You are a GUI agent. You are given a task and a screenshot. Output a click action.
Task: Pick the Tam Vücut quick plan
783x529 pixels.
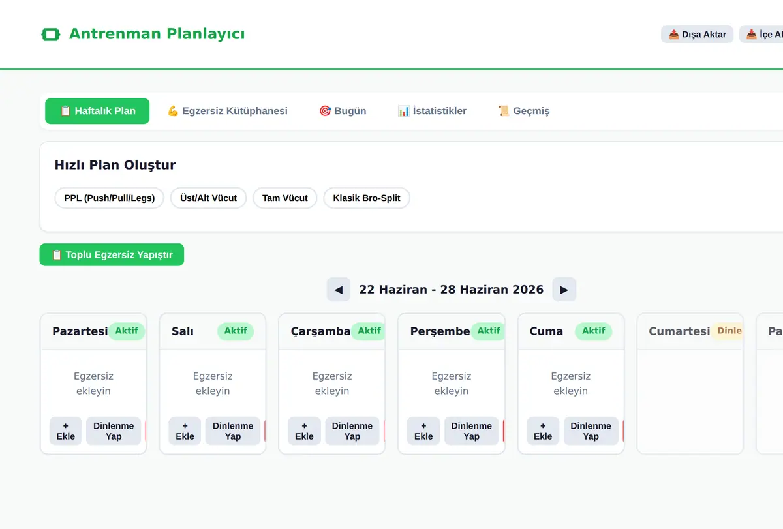coord(285,198)
